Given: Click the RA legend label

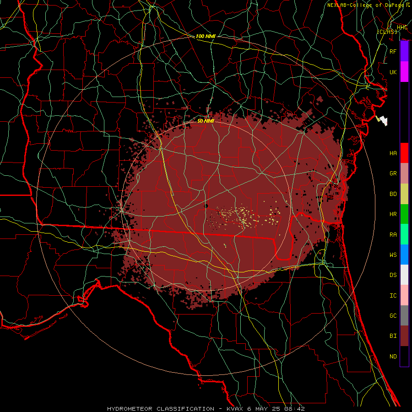Looking at the screenshot, I should 393,234.
